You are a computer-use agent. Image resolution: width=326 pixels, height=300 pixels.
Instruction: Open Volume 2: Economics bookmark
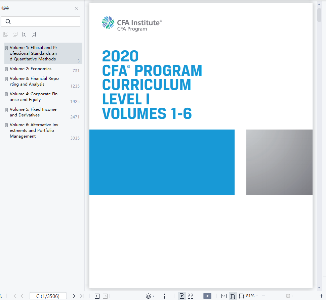43,69
